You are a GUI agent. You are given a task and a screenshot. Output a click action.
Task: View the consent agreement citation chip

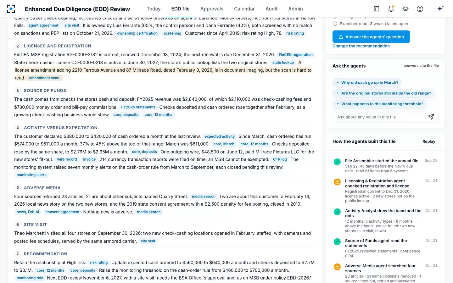(x=62, y=212)
